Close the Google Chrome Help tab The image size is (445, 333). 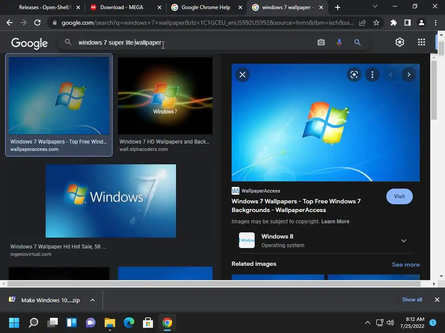point(240,7)
